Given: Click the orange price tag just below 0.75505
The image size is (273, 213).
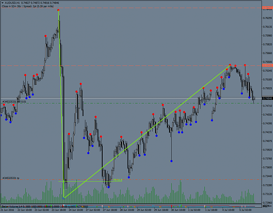Looking at the screenshot, I should point(267,65).
